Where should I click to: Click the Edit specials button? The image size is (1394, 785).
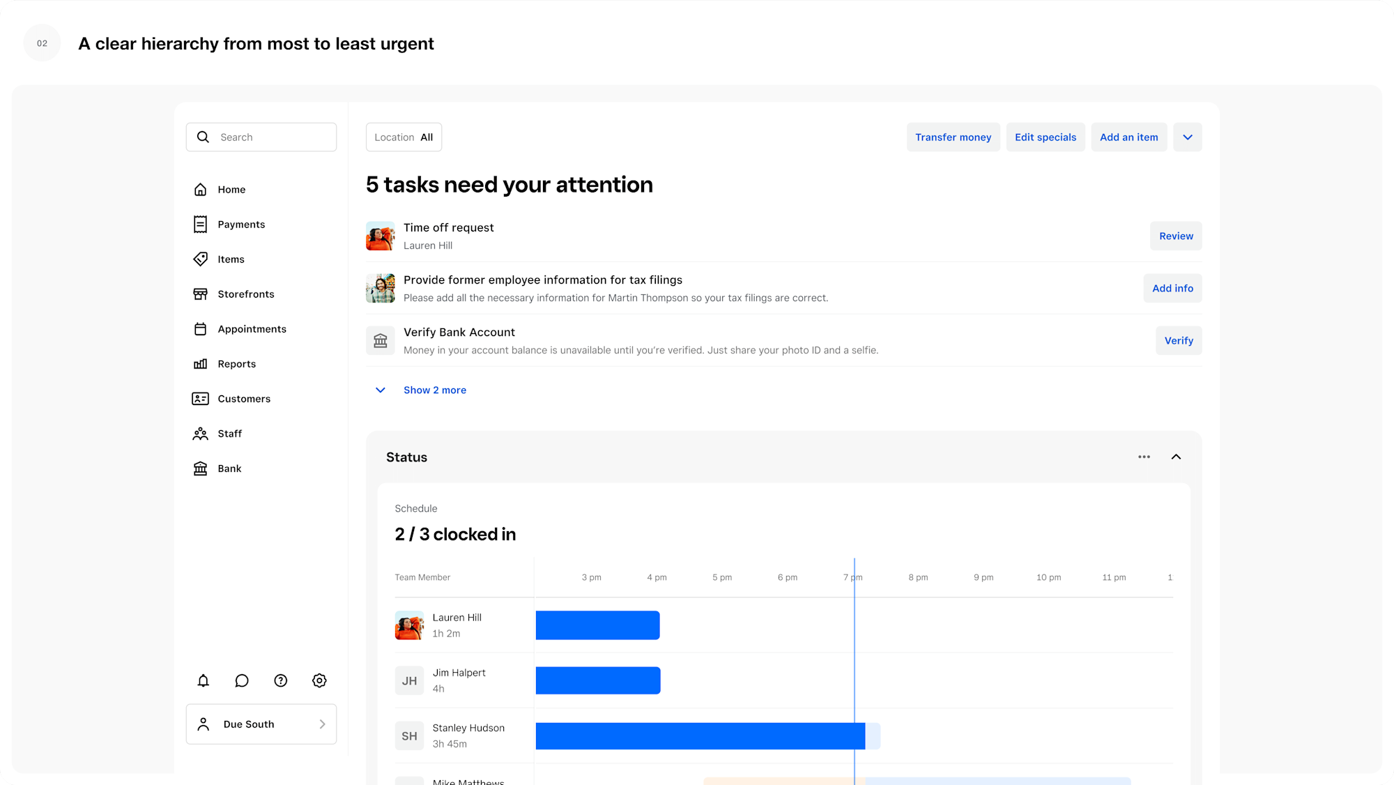(x=1045, y=137)
